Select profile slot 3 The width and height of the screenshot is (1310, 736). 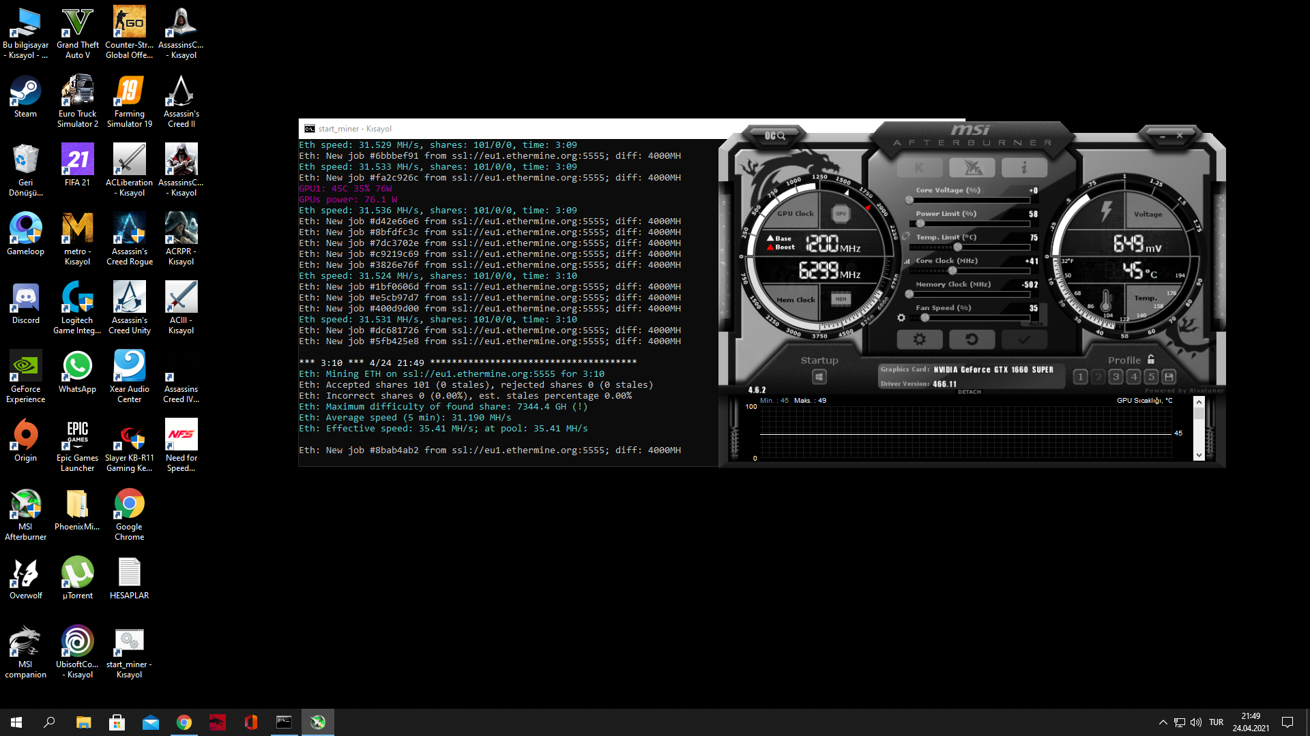click(1116, 377)
